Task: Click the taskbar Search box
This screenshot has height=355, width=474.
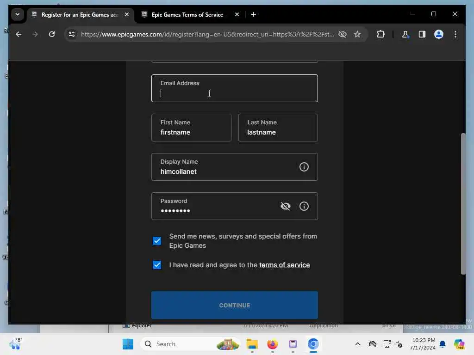Action: [190, 344]
